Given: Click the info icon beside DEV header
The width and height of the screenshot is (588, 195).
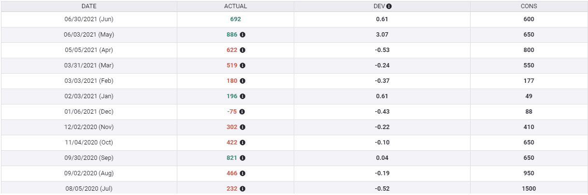Looking at the screenshot, I should coord(389,6).
